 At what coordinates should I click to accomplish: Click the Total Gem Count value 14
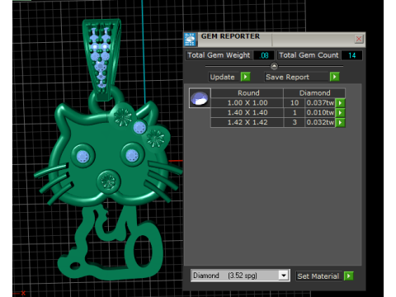[x=352, y=55]
